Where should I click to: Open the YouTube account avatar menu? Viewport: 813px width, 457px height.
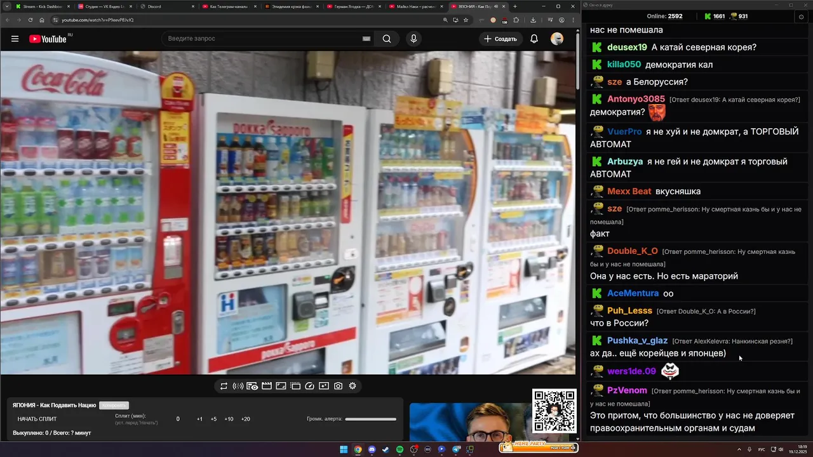pyautogui.click(x=557, y=39)
